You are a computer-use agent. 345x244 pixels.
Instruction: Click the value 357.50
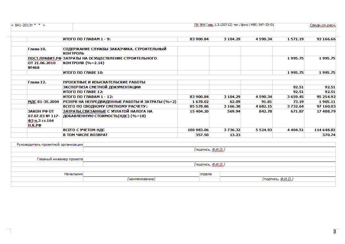tap(202, 135)
